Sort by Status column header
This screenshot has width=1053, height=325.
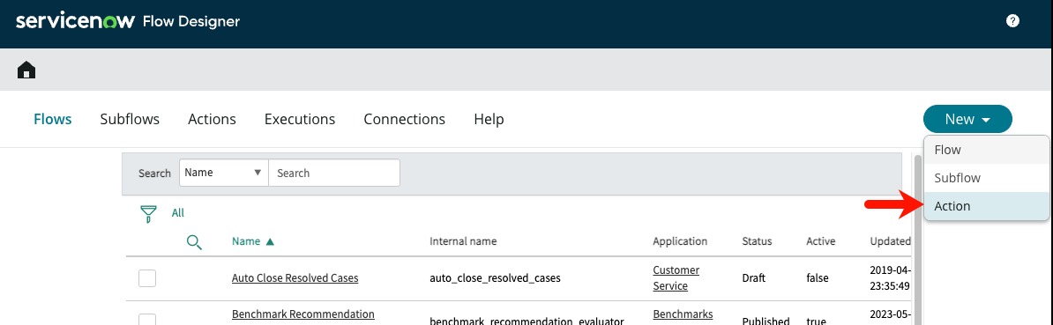coord(757,241)
